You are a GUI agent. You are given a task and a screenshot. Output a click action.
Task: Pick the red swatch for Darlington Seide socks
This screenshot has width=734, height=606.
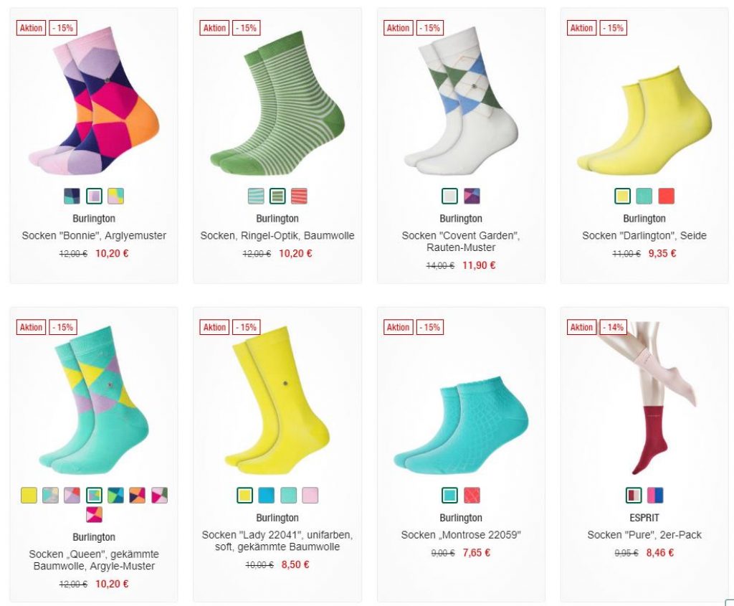click(666, 196)
